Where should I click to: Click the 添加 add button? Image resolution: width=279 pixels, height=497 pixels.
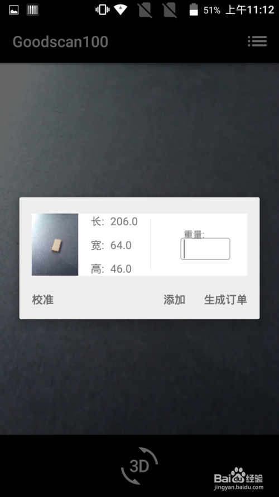pyautogui.click(x=174, y=300)
